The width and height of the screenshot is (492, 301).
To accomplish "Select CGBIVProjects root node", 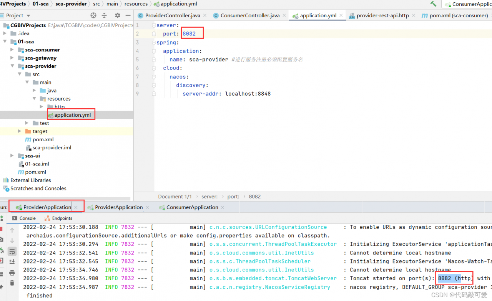I will pos(28,25).
